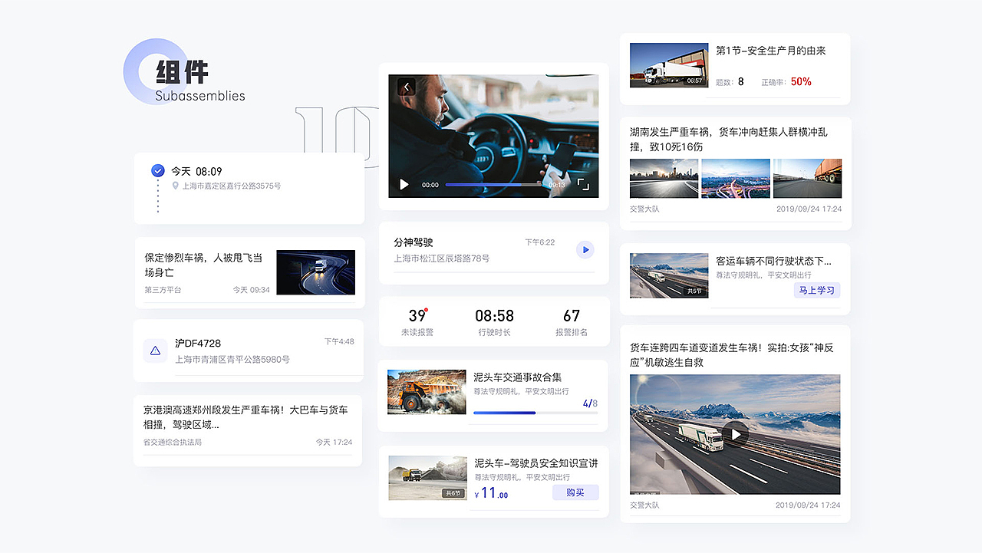Seek on the driver video progress bar
The height and width of the screenshot is (553, 982).
pyautogui.click(x=493, y=185)
